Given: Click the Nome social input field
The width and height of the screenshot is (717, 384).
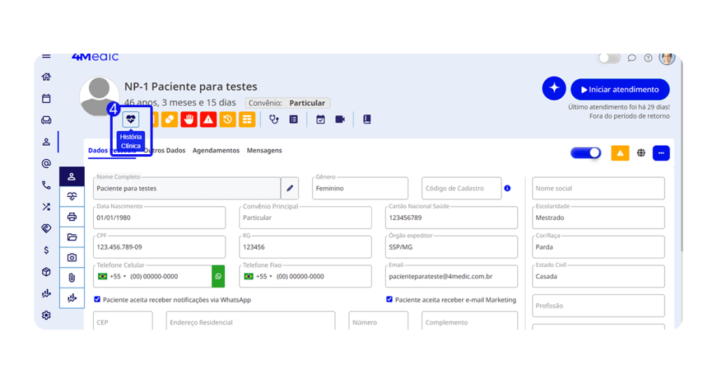Looking at the screenshot, I should tap(598, 188).
